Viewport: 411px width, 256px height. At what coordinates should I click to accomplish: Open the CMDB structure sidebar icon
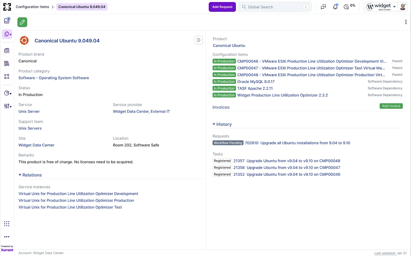point(7,76)
